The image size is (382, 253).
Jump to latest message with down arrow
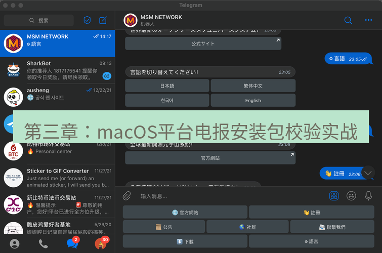coord(368,173)
